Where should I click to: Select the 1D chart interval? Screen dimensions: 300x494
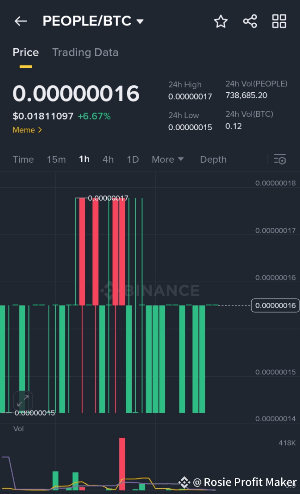coord(133,160)
